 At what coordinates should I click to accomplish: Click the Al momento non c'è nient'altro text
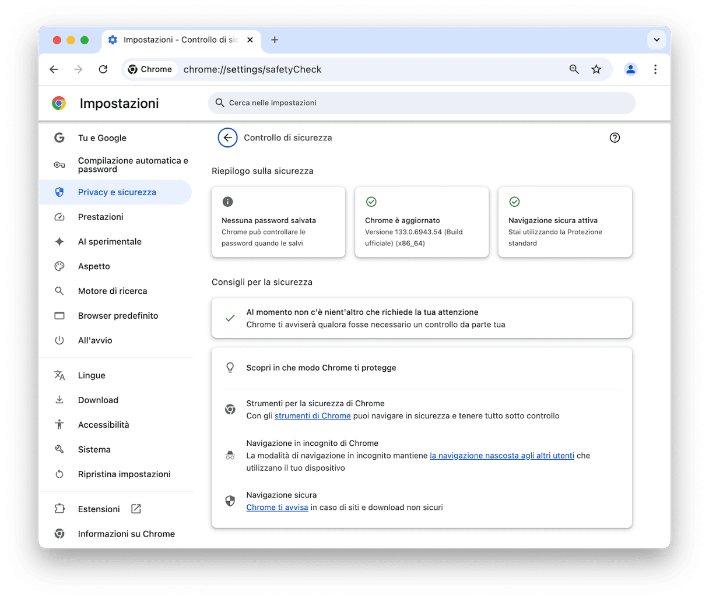point(362,312)
